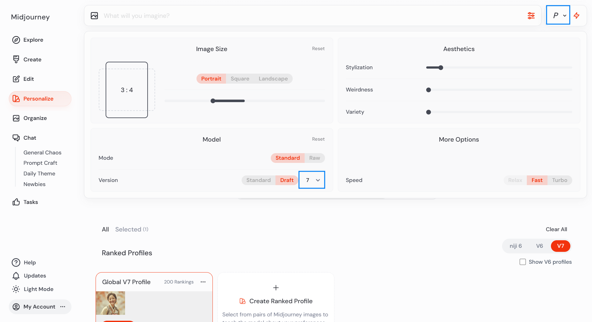Click the lightning bolt icon
The height and width of the screenshot is (322, 592).
coord(577,15)
